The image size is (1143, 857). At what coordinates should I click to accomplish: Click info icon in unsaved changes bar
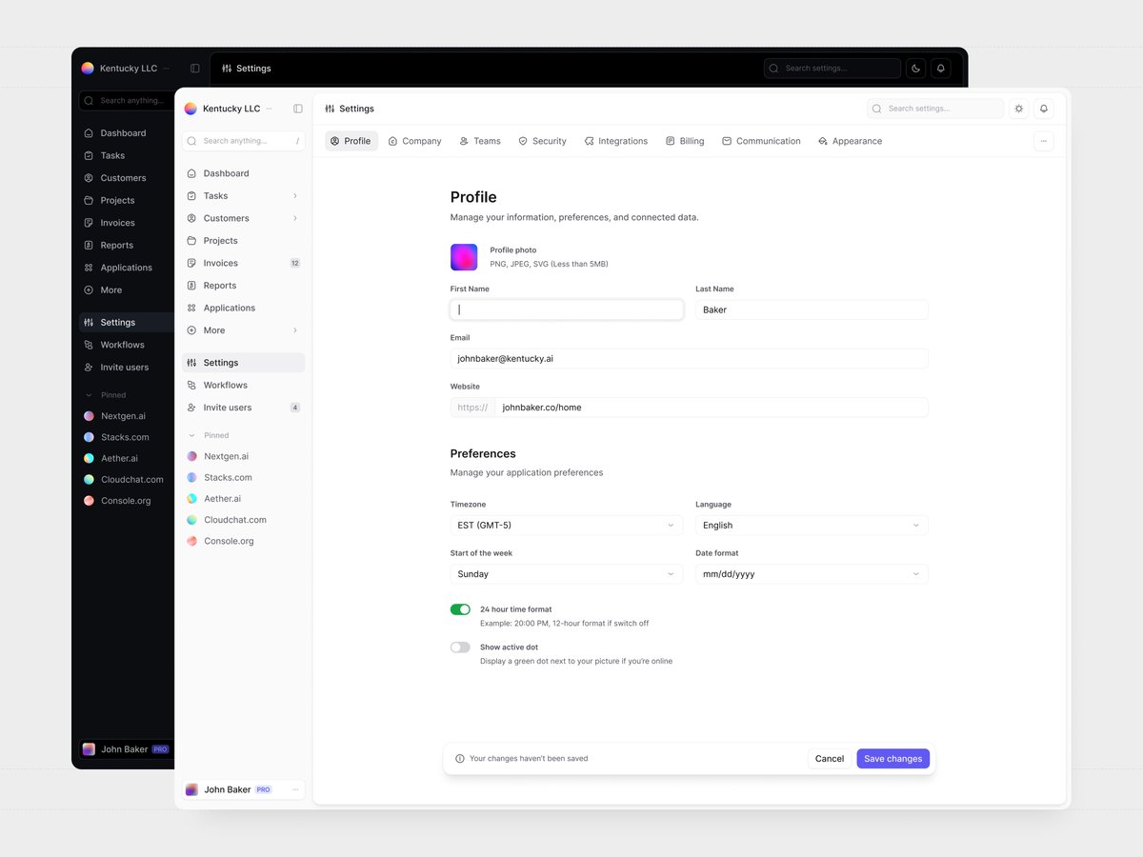click(460, 759)
